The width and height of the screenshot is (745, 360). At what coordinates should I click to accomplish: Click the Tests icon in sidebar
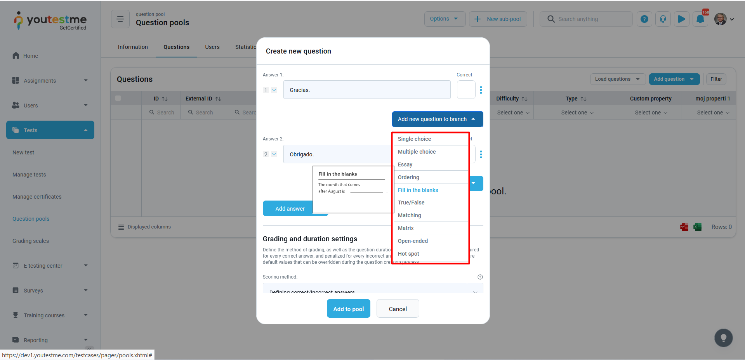point(16,130)
